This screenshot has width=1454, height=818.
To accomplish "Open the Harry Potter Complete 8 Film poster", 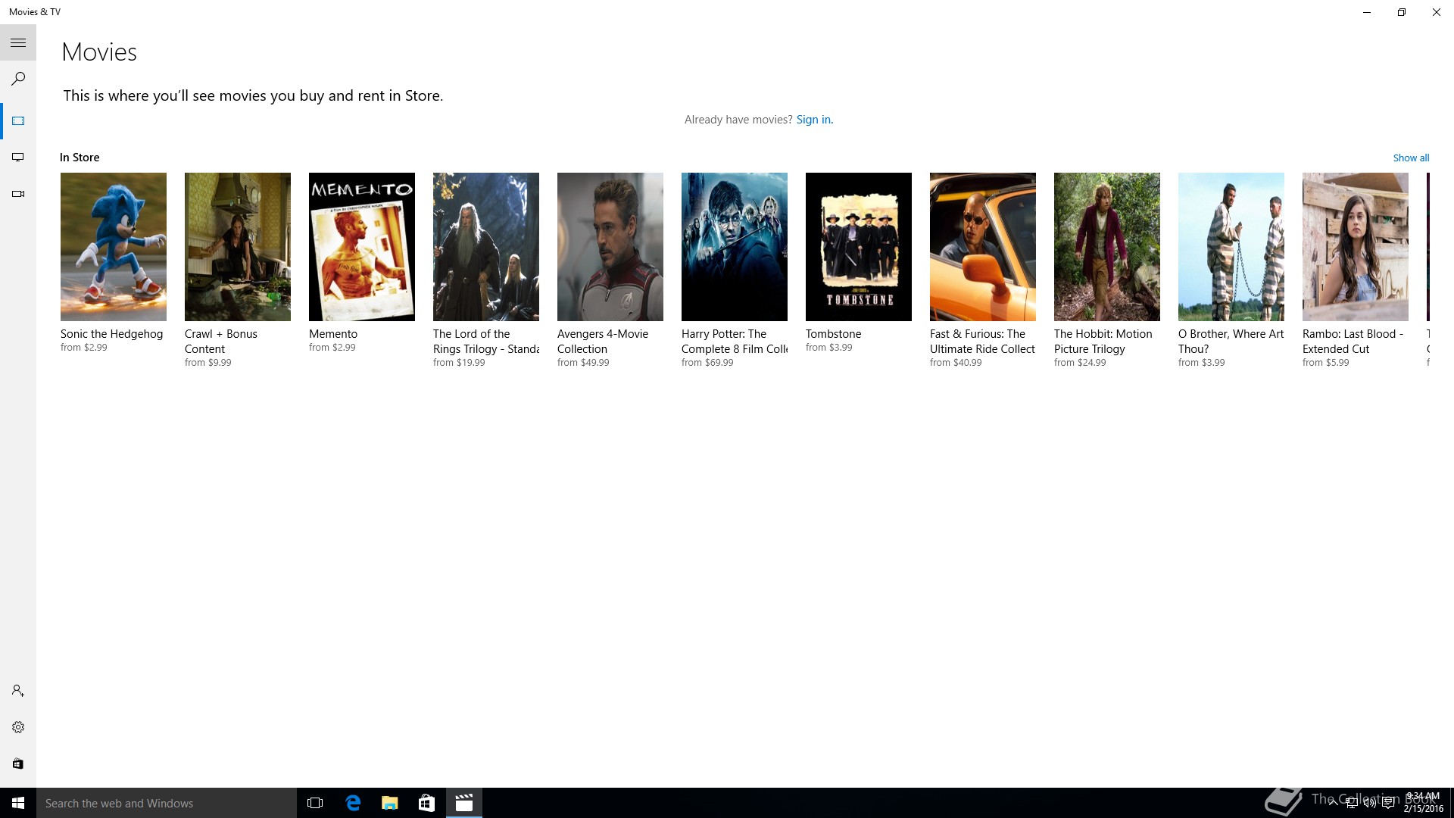I will tap(735, 247).
